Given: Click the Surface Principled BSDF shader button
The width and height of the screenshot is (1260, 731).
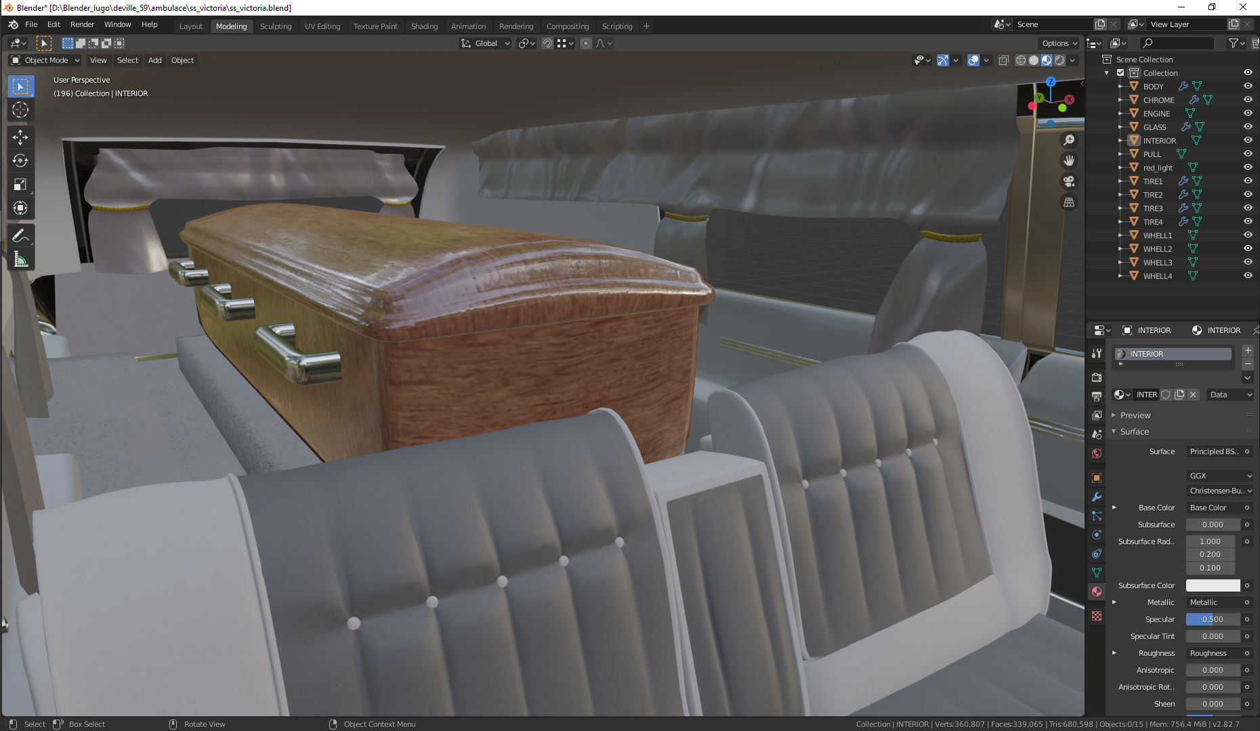Looking at the screenshot, I should (x=1214, y=451).
